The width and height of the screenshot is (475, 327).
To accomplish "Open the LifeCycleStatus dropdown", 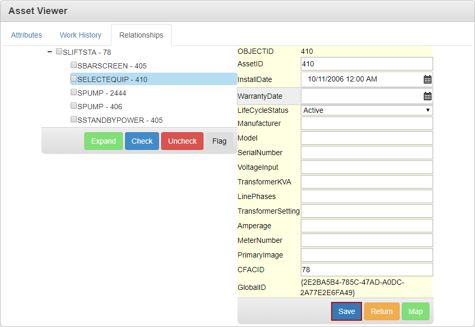I will tap(367, 110).
